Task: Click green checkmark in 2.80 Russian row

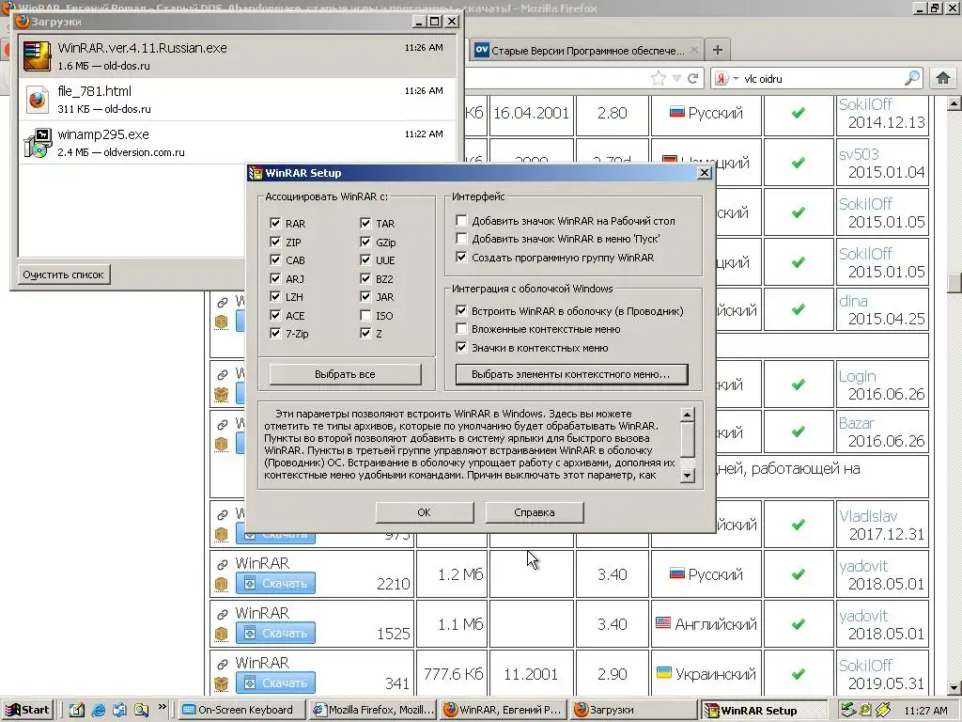Action: point(799,113)
